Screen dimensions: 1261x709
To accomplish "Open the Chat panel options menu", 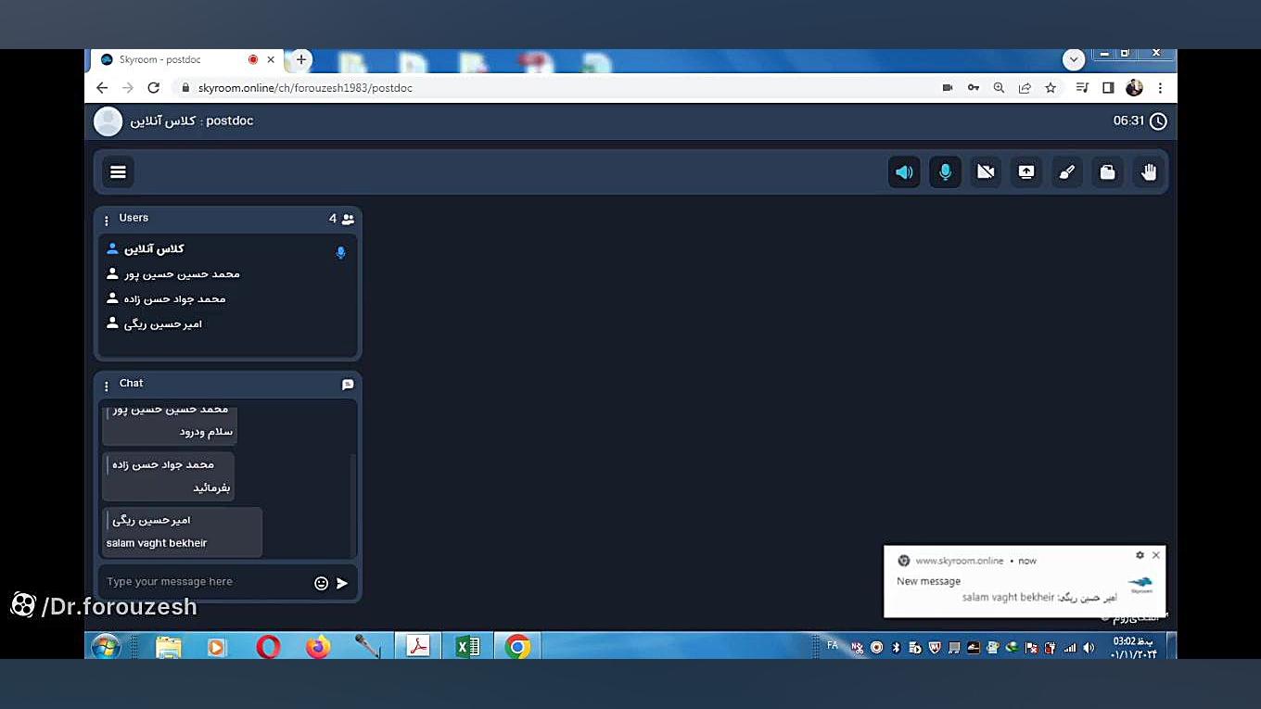I will (107, 385).
